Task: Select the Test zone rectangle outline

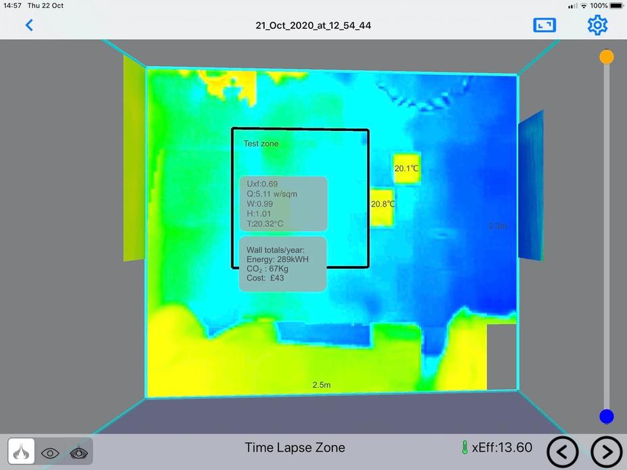Action: (x=300, y=130)
